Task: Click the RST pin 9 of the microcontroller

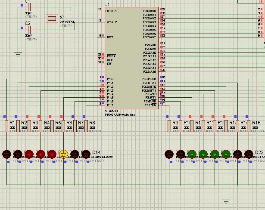Action: tap(102, 36)
